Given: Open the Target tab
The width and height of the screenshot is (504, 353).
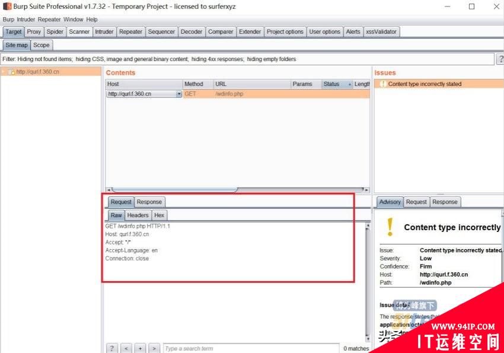Looking at the screenshot, I should 13,32.
